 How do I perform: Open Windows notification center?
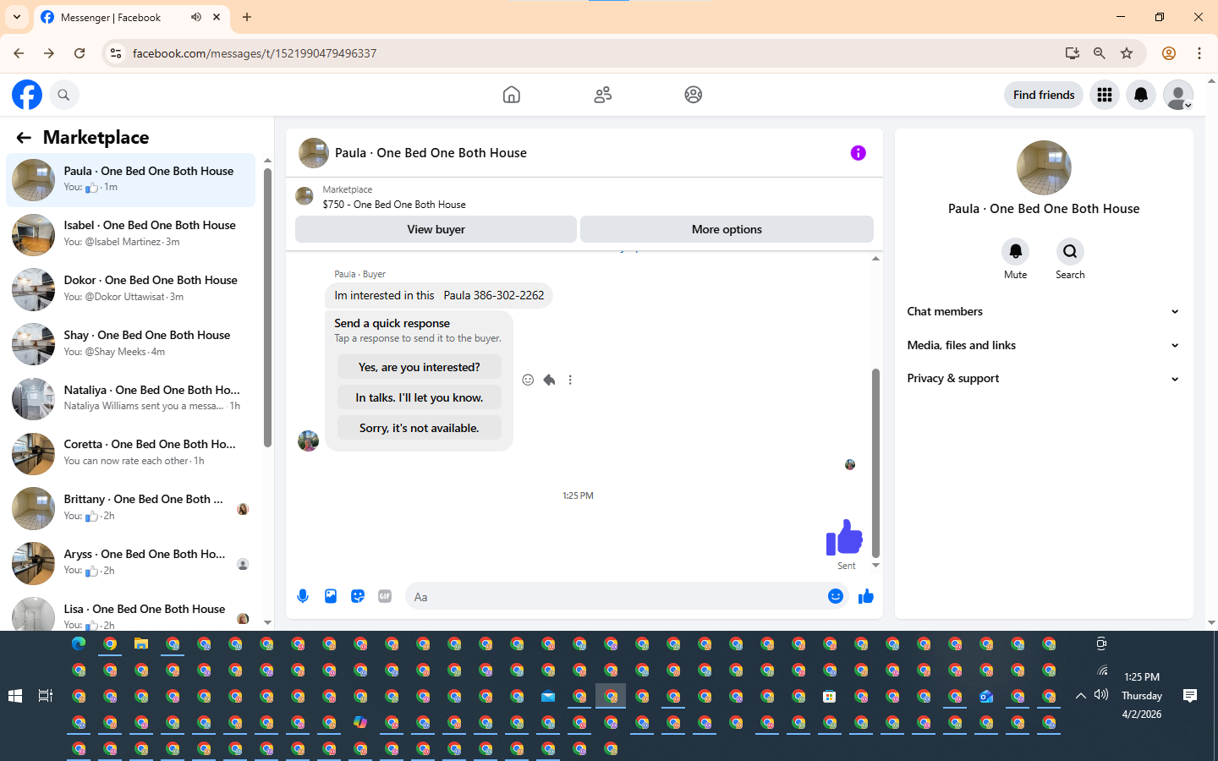[1190, 696]
